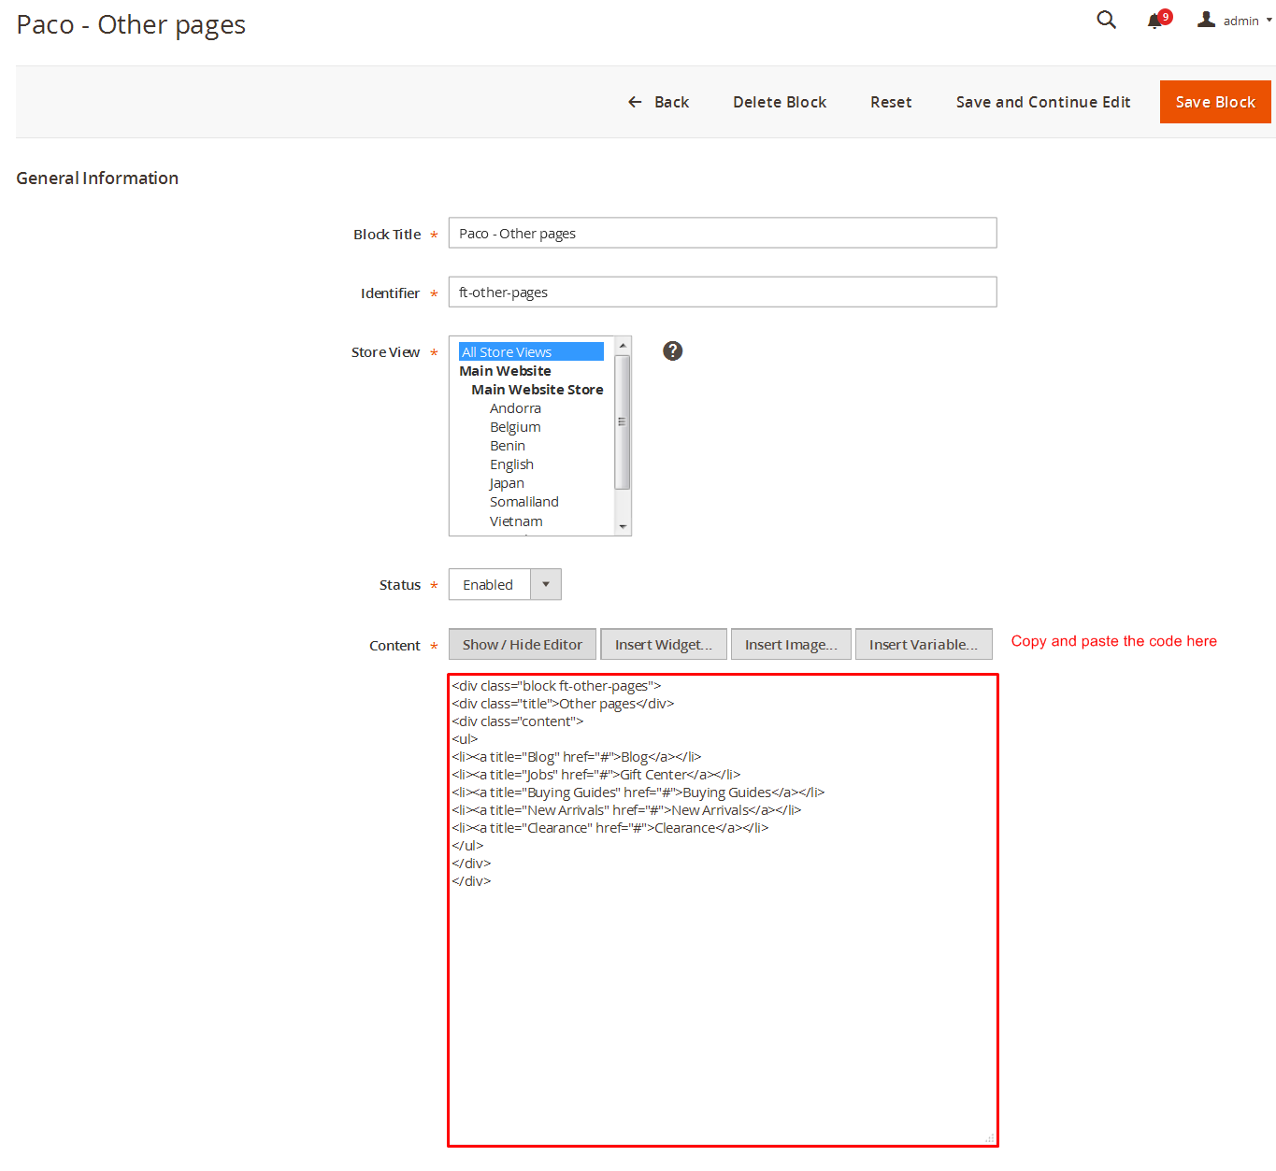Select Main Website Store entry
The width and height of the screenshot is (1276, 1171).
(x=538, y=390)
